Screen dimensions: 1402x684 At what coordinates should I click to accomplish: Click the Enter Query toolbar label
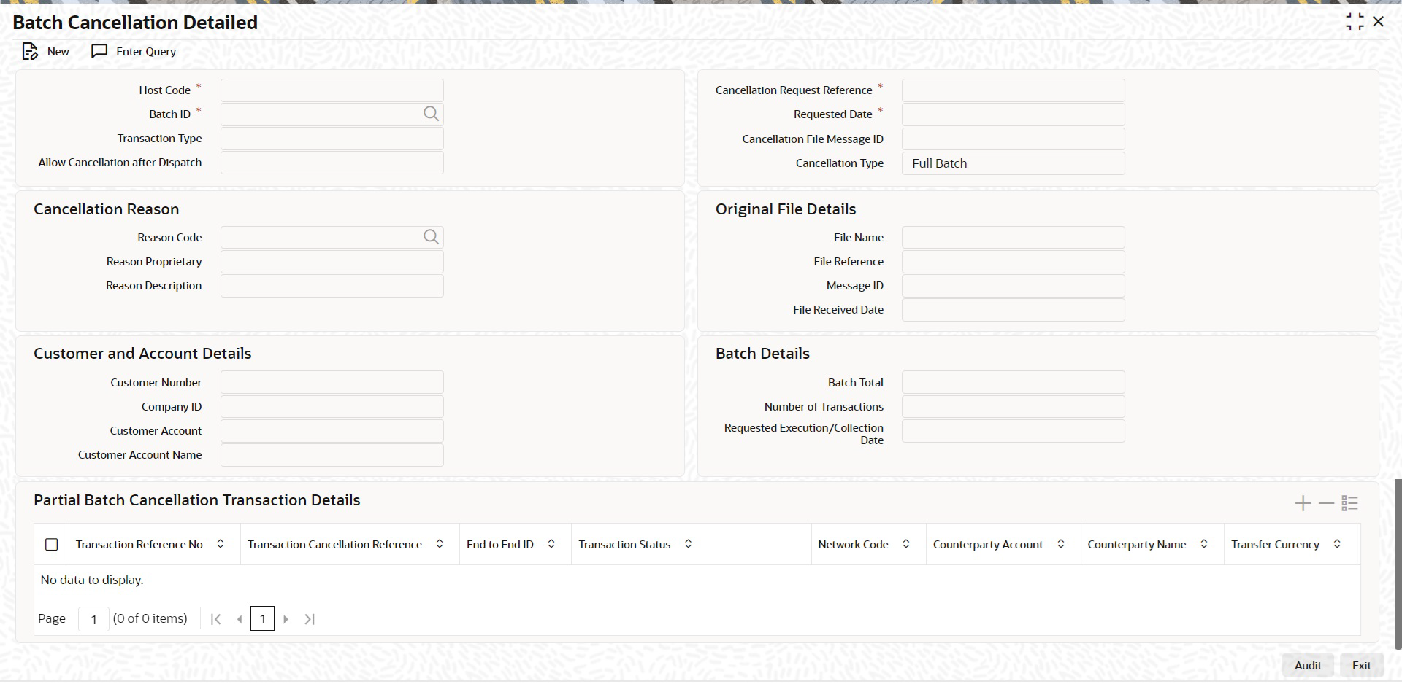(x=146, y=52)
